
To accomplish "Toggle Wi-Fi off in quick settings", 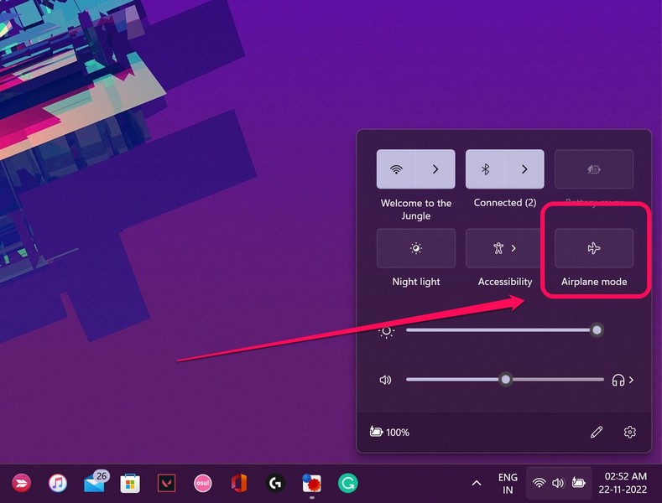I will [x=397, y=169].
